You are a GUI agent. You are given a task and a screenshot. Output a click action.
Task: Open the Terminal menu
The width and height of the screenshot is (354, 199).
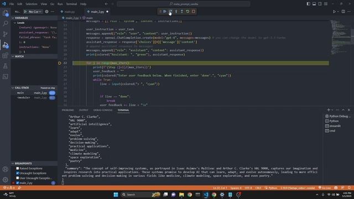(x=71, y=4)
